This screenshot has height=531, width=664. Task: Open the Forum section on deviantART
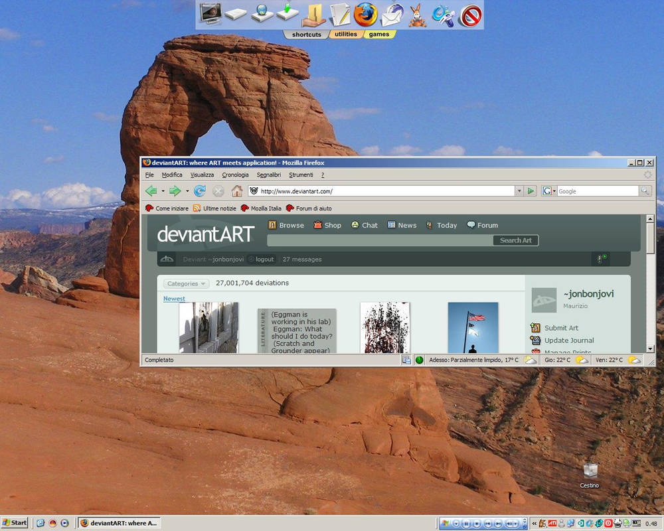[x=482, y=225]
